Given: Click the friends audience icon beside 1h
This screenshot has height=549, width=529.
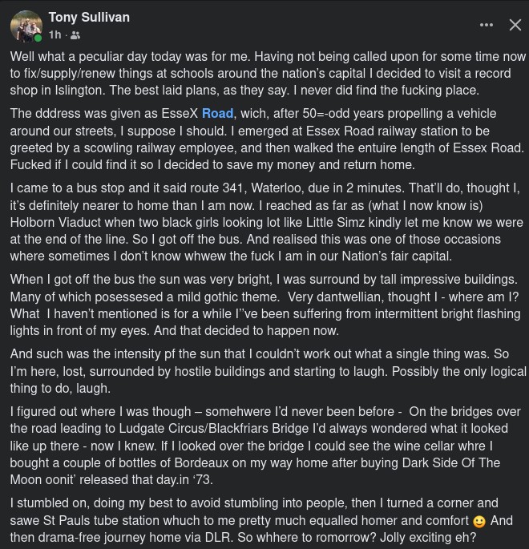Looking at the screenshot, I should [75, 35].
